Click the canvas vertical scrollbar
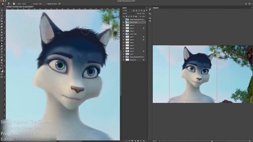 pos(121,73)
